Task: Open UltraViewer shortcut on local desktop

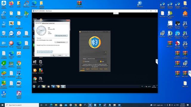Action: click(x=140, y=4)
